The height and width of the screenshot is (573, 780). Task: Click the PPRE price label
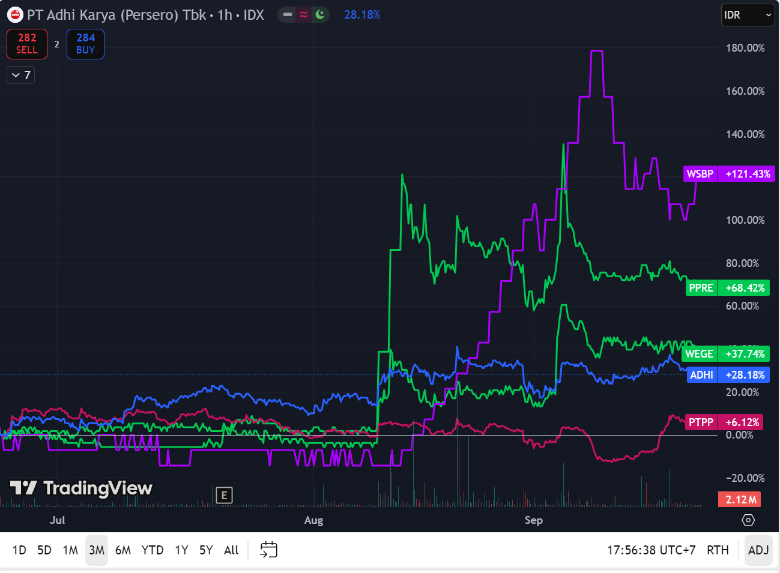pos(701,288)
